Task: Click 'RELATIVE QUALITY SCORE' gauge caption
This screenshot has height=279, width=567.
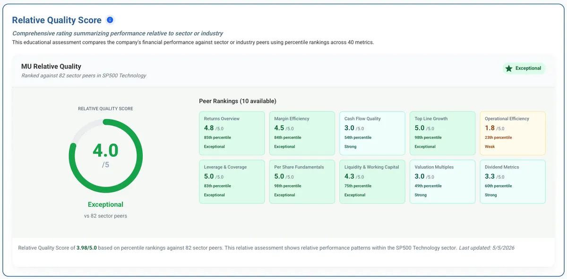Action: point(105,109)
